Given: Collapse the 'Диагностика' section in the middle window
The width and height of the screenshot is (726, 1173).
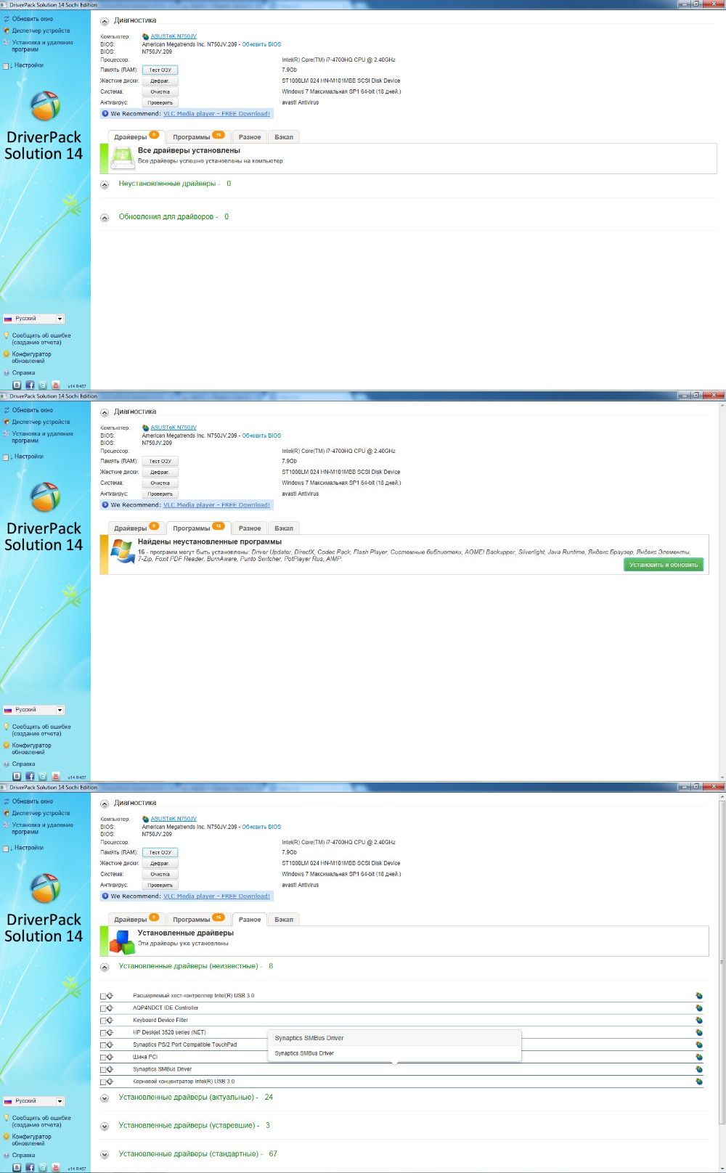Looking at the screenshot, I should tap(105, 412).
